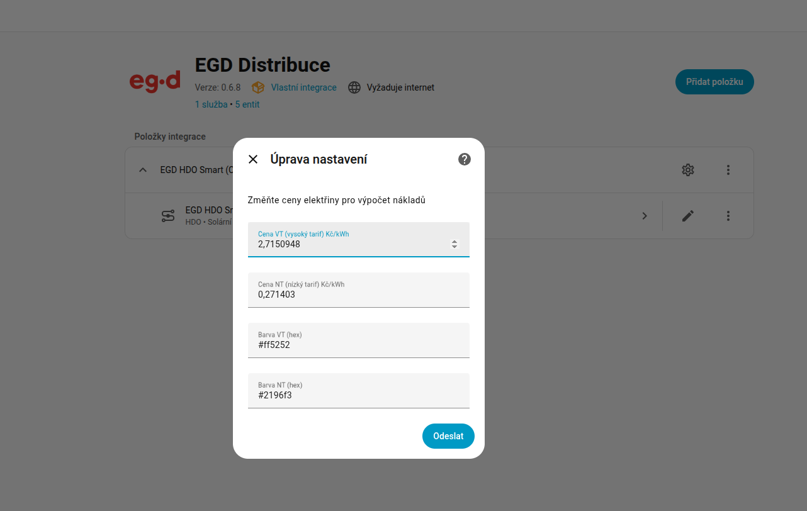
Task: Open the 5 entit link
Action: pyautogui.click(x=247, y=104)
